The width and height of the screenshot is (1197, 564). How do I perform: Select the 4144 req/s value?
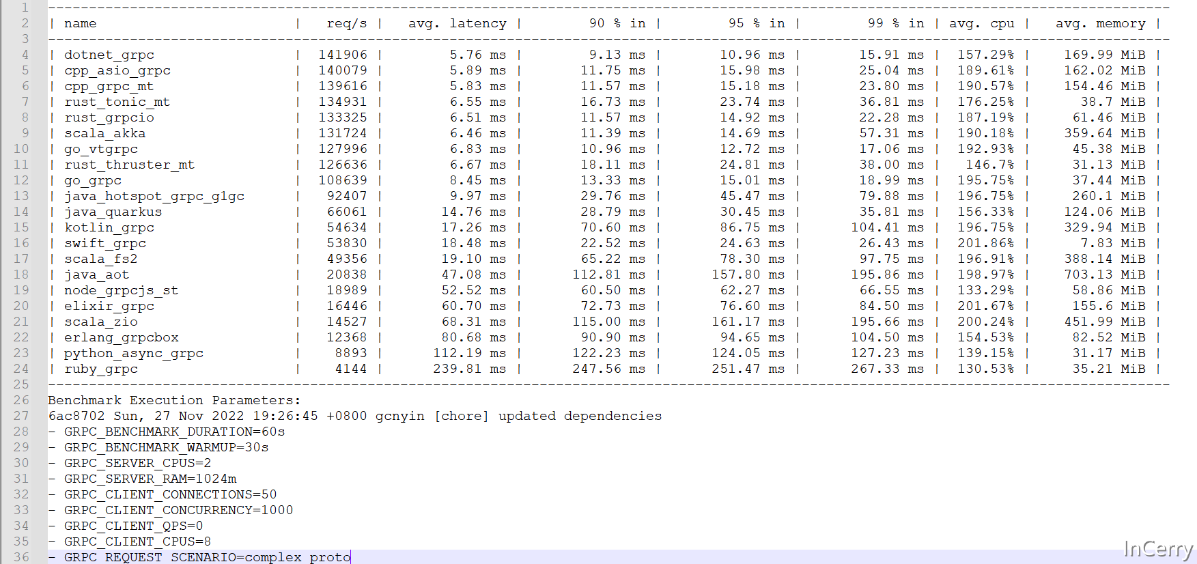[x=351, y=369]
